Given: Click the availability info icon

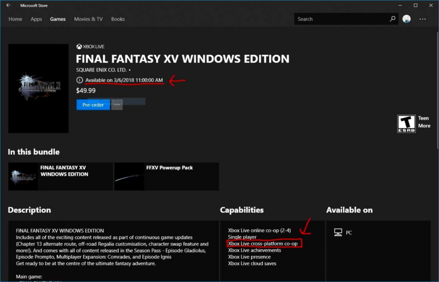Looking at the screenshot, I should pos(79,80).
